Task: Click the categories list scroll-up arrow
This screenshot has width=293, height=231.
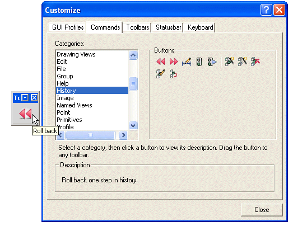Action: click(x=133, y=55)
